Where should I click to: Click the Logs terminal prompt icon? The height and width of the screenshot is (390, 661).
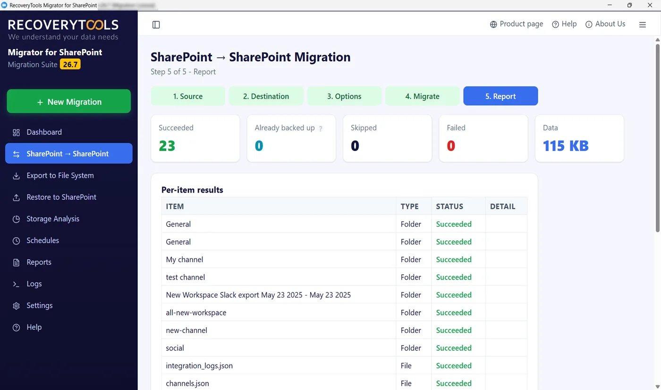(16, 284)
